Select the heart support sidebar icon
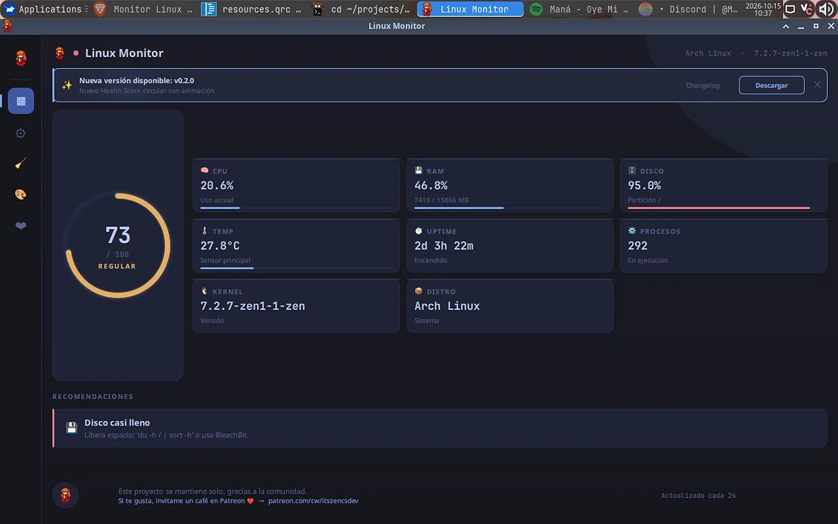 click(x=21, y=225)
